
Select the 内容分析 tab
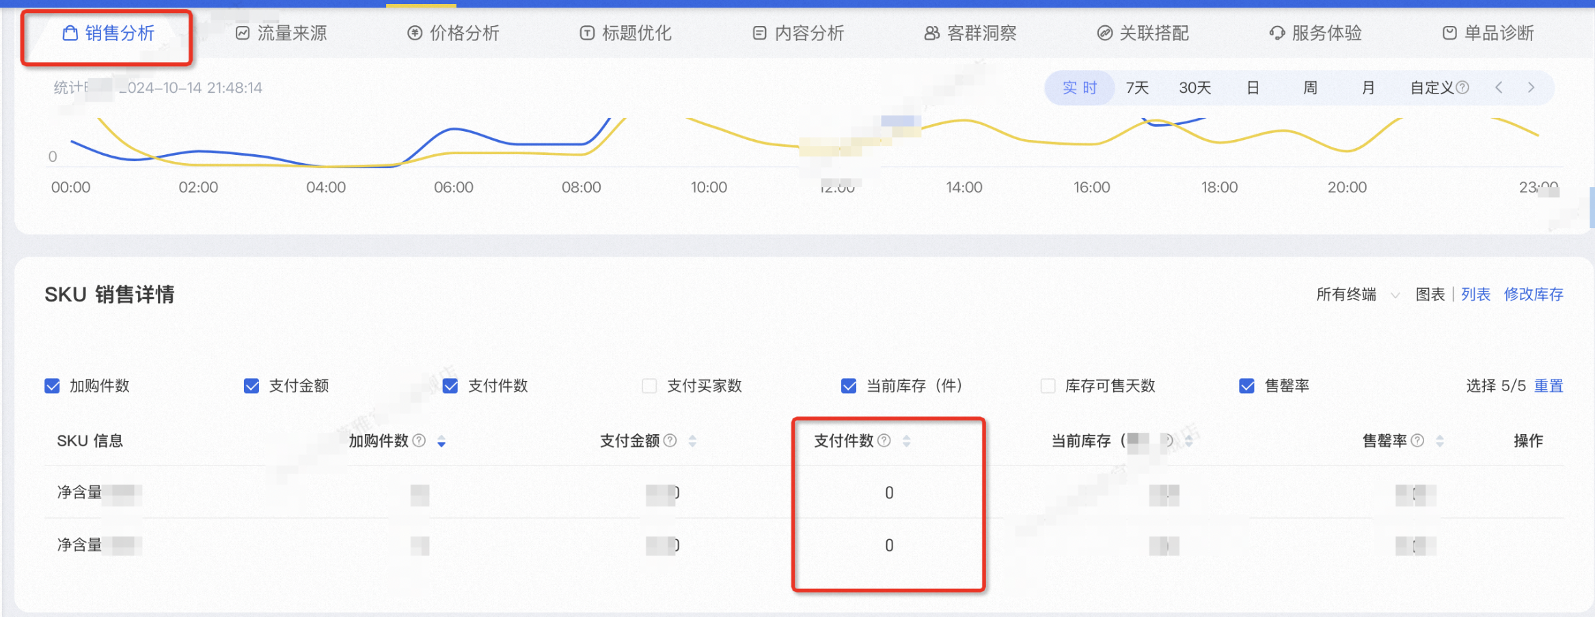798,33
